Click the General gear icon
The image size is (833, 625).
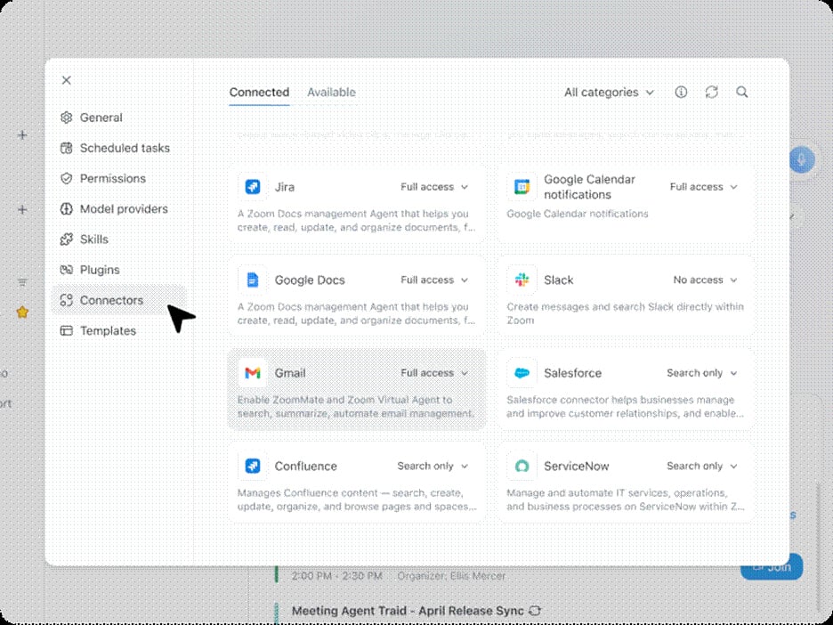click(67, 118)
